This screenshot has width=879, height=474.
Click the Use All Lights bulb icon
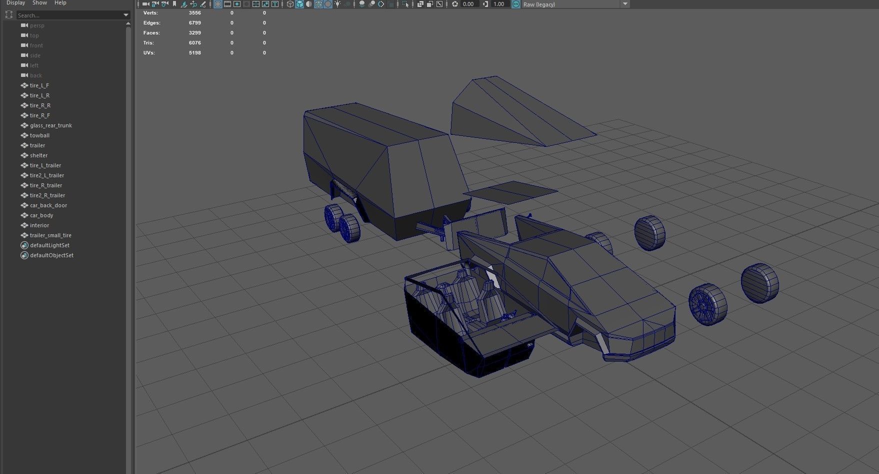[337, 4]
